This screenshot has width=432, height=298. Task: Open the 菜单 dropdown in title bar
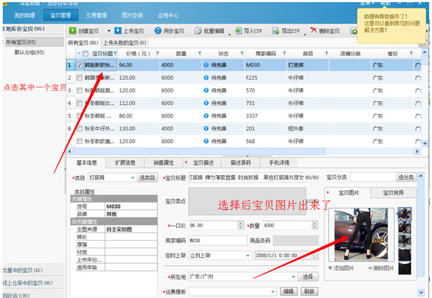367,3
